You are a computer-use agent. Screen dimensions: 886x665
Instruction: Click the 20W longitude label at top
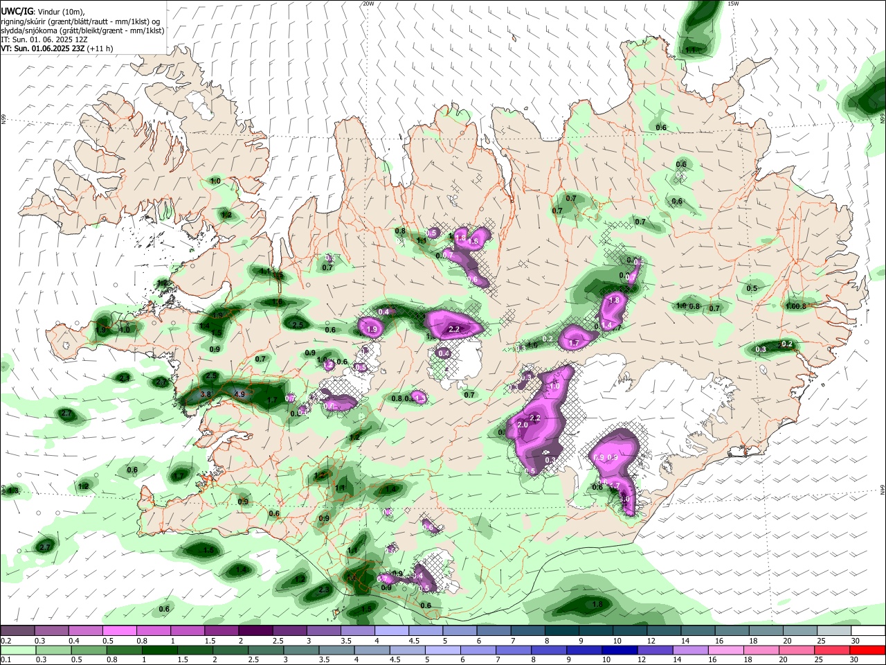[368, 3]
